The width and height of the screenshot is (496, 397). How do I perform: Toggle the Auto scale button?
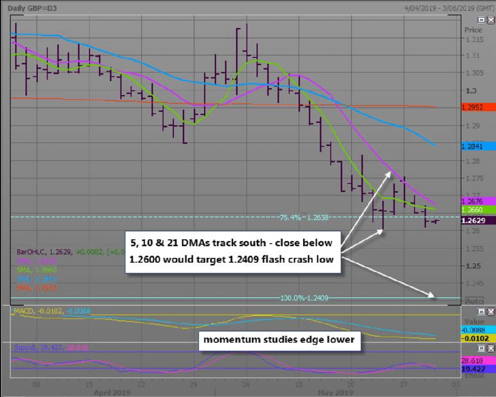point(474,300)
